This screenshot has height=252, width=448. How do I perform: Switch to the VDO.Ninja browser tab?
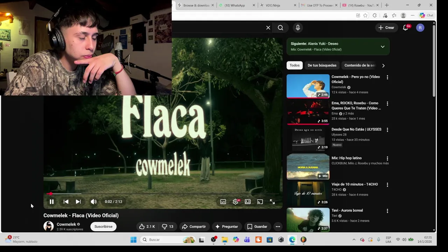[x=278, y=5]
